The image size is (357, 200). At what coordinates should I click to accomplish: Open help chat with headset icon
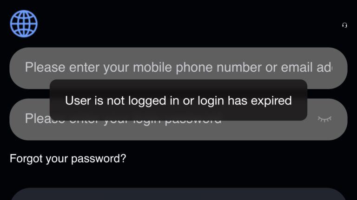pyautogui.click(x=344, y=25)
